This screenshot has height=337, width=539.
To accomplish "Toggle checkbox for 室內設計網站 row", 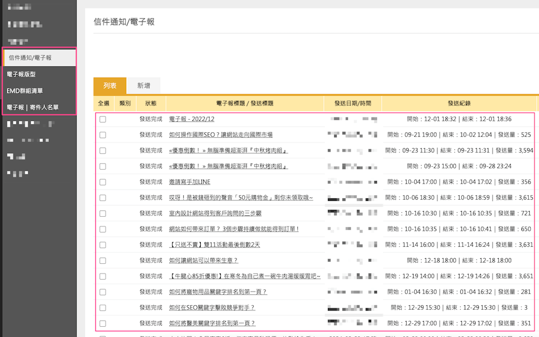I will pyautogui.click(x=103, y=213).
